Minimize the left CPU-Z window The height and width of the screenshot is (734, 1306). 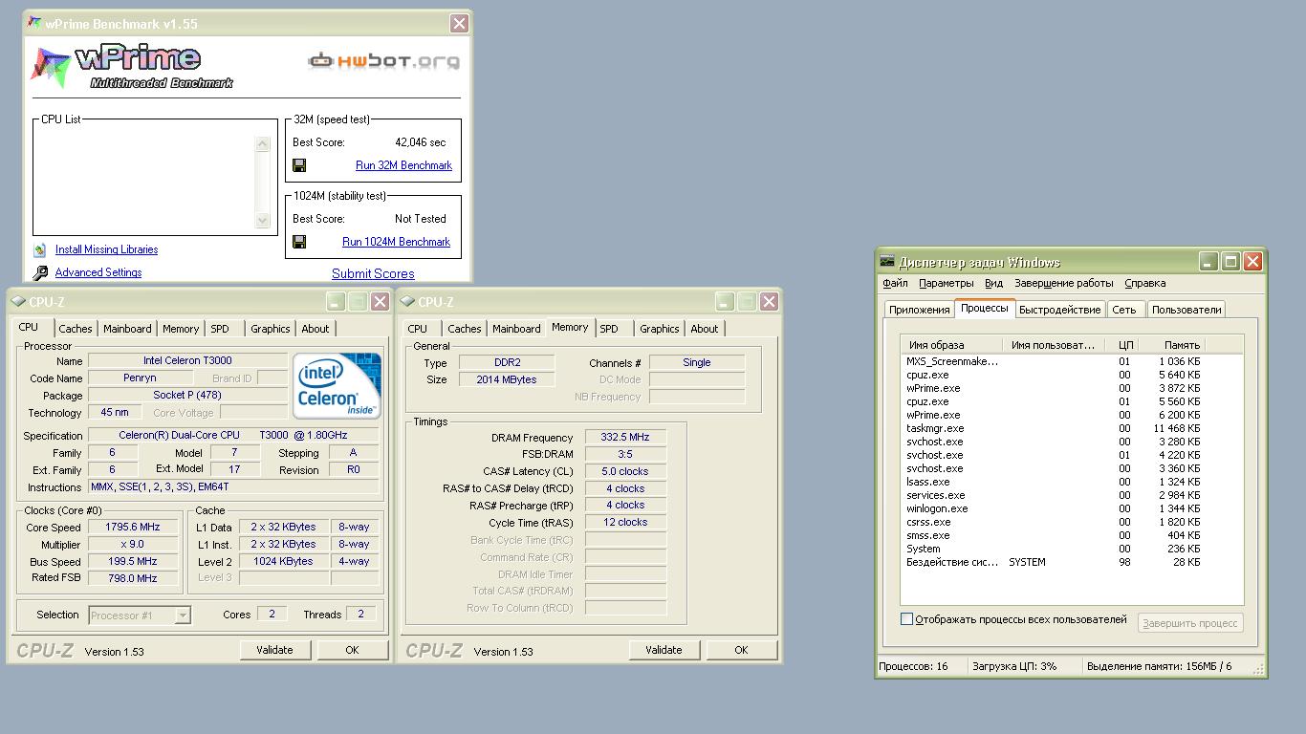(336, 302)
